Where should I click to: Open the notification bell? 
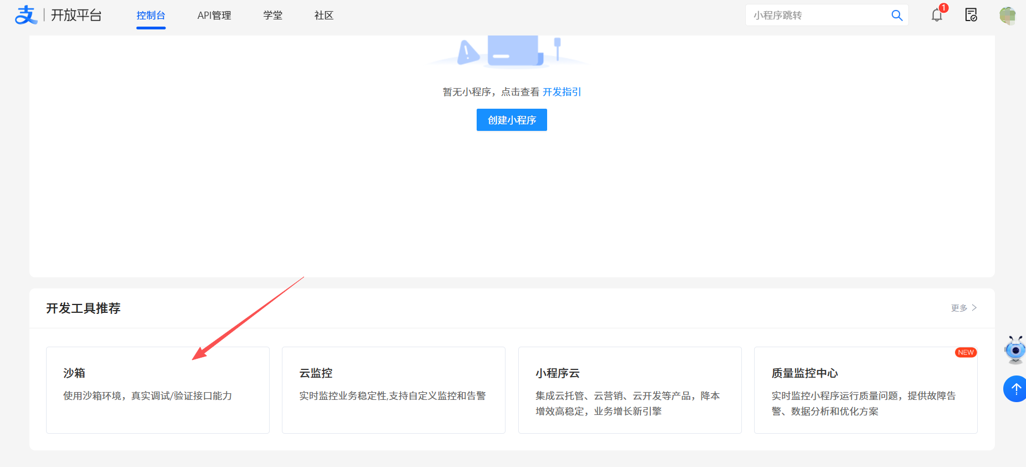point(937,15)
